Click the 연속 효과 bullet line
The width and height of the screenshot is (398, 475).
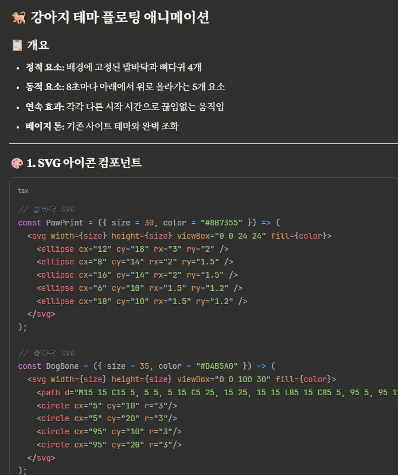(125, 107)
